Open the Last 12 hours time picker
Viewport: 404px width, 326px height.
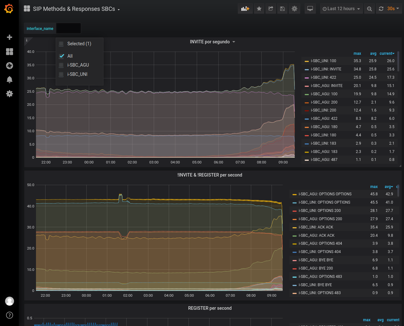pos(341,9)
